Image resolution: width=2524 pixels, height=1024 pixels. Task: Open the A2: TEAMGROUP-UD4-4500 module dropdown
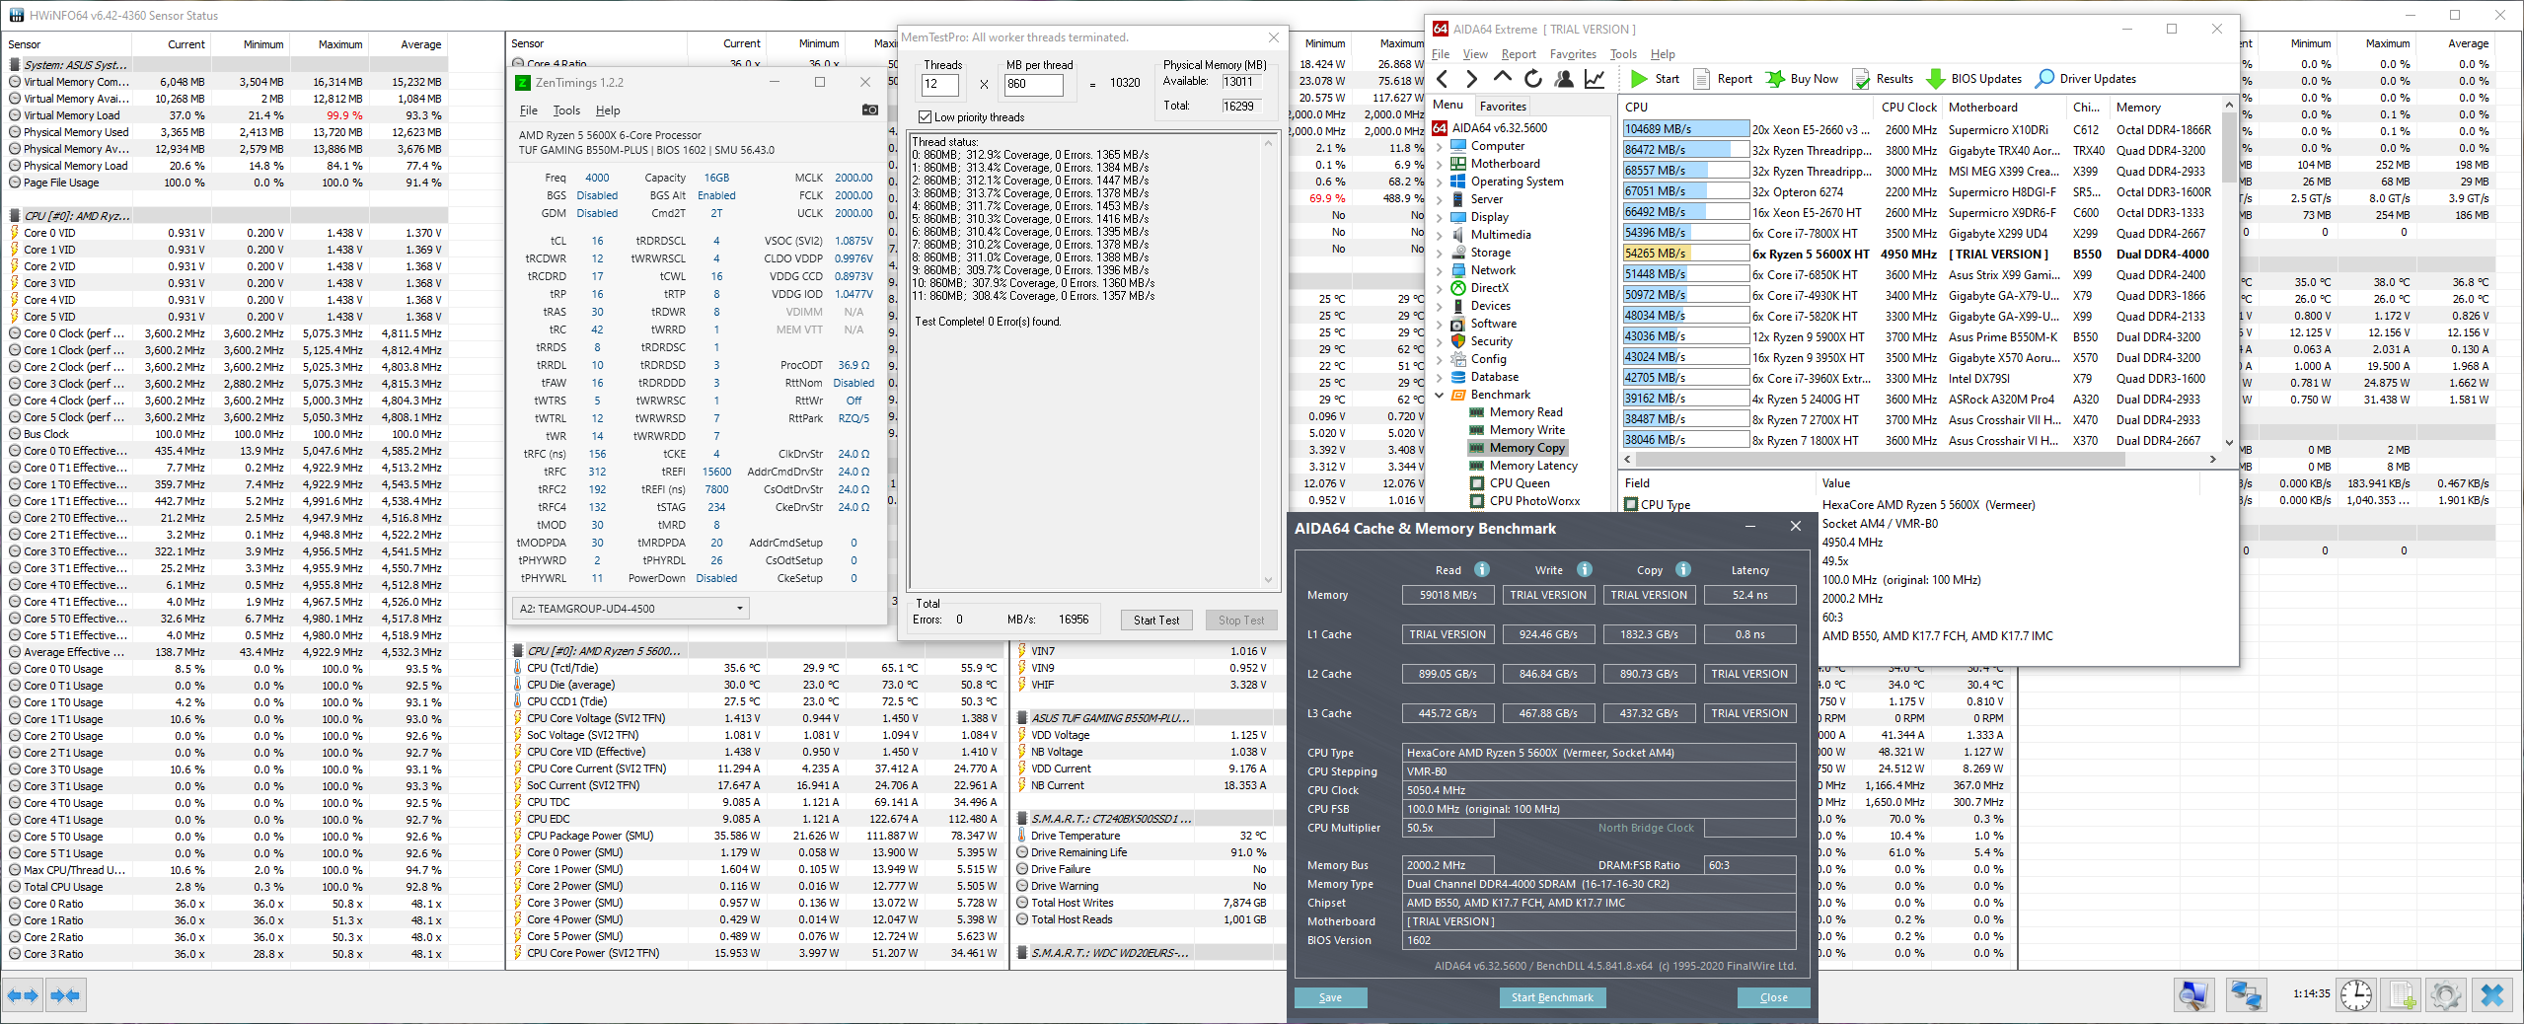(631, 609)
